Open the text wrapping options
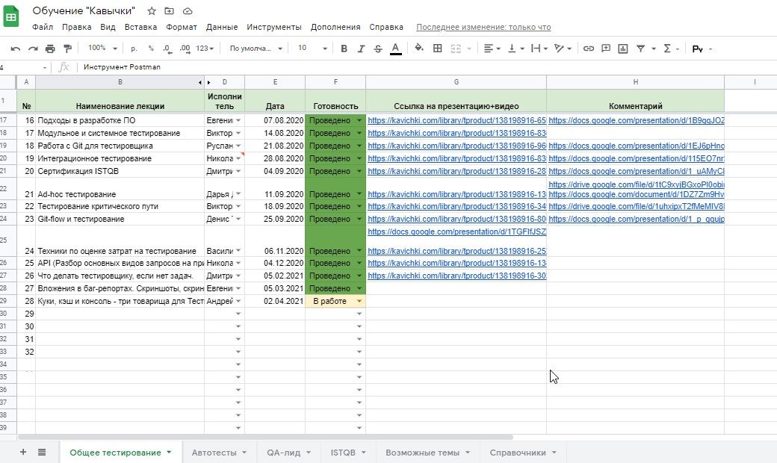 (x=539, y=49)
